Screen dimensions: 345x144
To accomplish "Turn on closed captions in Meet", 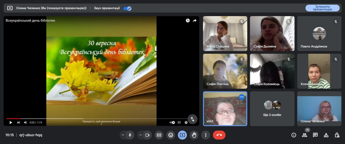I will [159, 135].
